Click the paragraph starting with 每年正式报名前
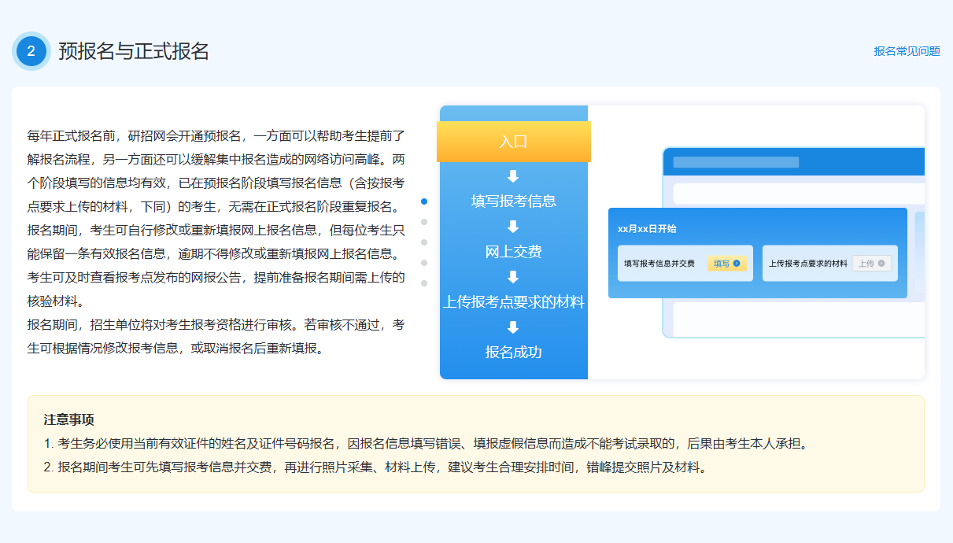Image resolution: width=953 pixels, height=543 pixels. tap(216, 218)
